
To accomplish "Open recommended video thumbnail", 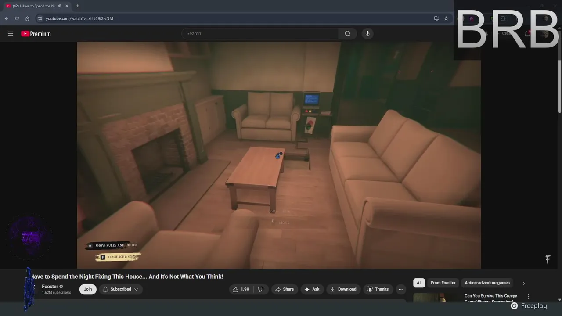I will click(x=437, y=298).
